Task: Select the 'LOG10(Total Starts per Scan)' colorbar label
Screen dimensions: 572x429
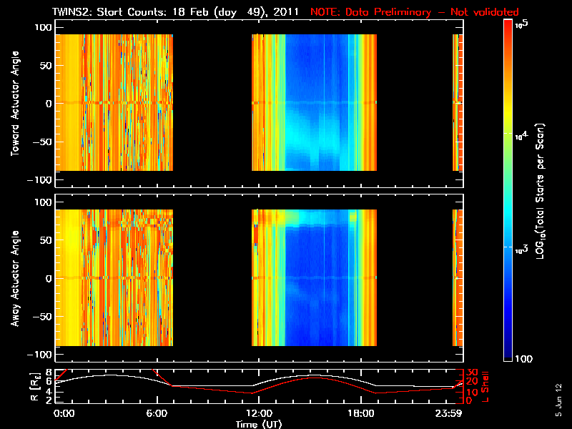Action: (540, 191)
